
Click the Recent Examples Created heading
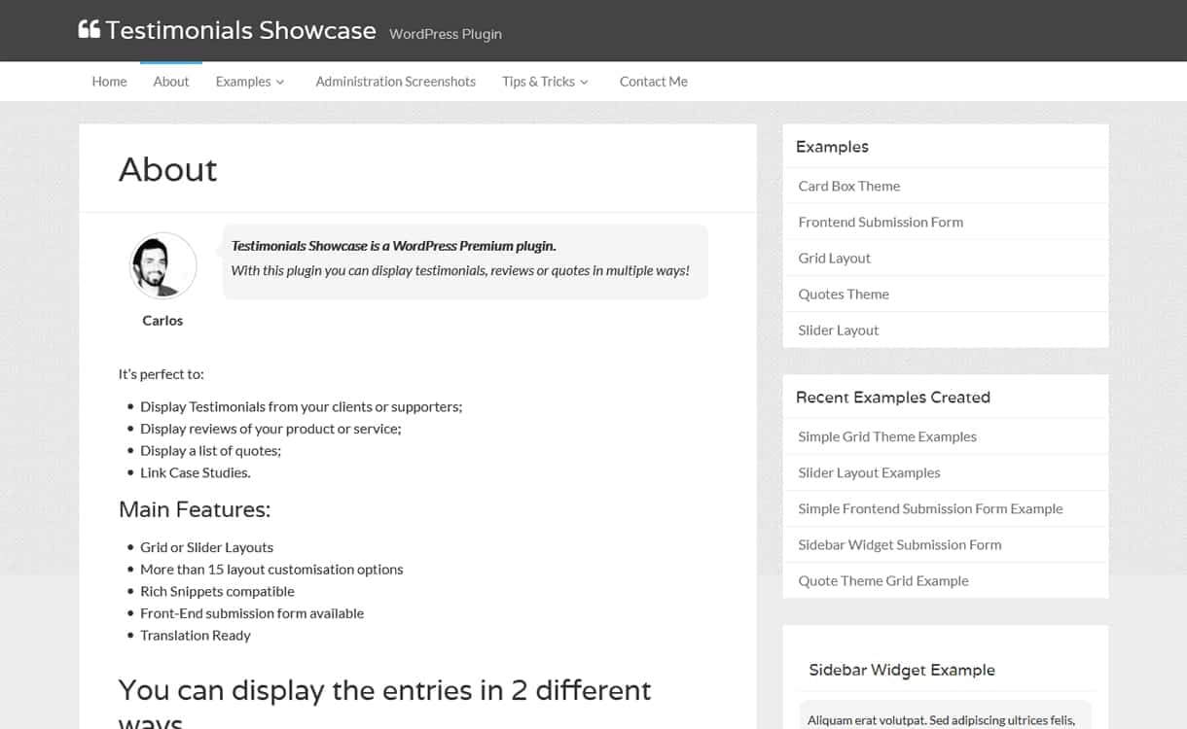(x=893, y=397)
